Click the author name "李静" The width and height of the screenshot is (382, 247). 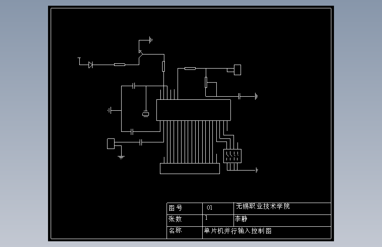241,219
